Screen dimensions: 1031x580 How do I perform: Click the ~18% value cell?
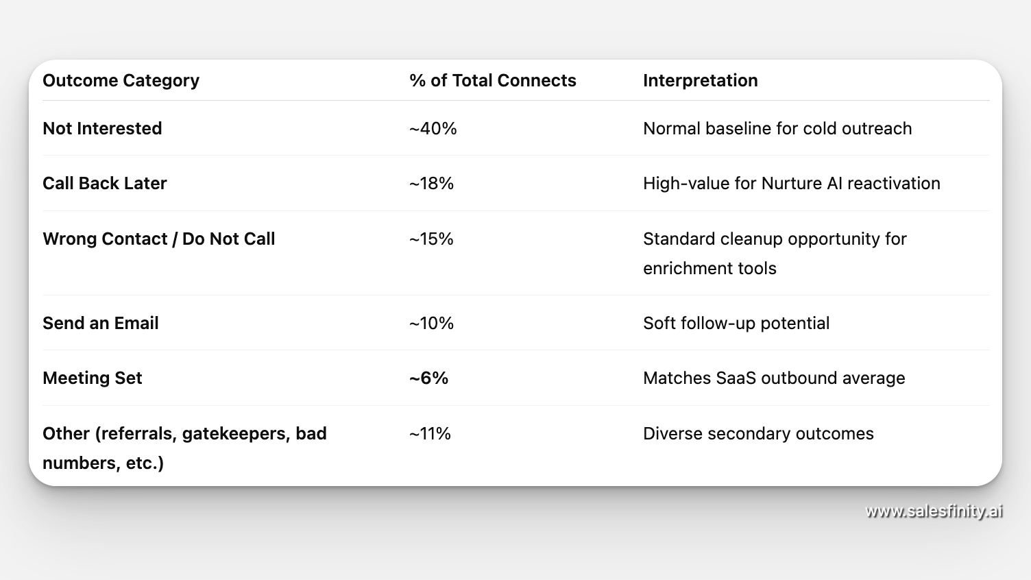[431, 183]
